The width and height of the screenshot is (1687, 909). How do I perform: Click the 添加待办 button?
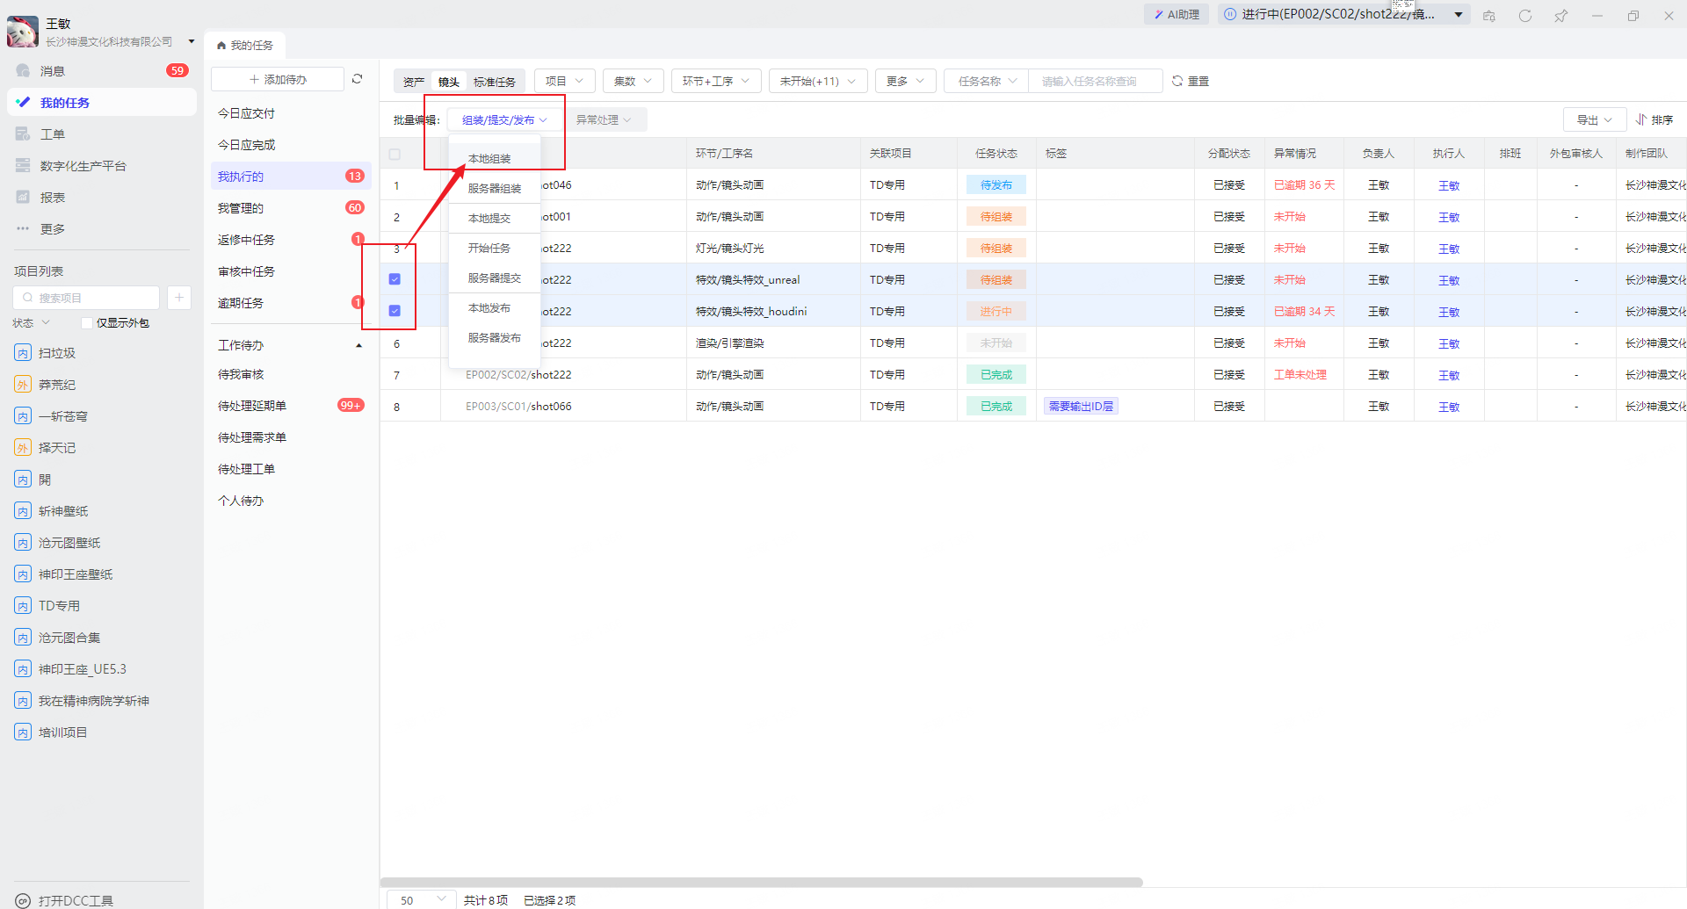(278, 79)
